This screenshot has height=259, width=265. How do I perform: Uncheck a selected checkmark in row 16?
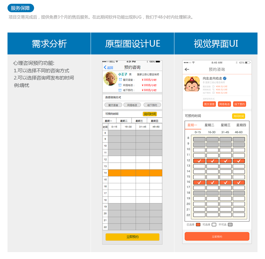pos(200,182)
